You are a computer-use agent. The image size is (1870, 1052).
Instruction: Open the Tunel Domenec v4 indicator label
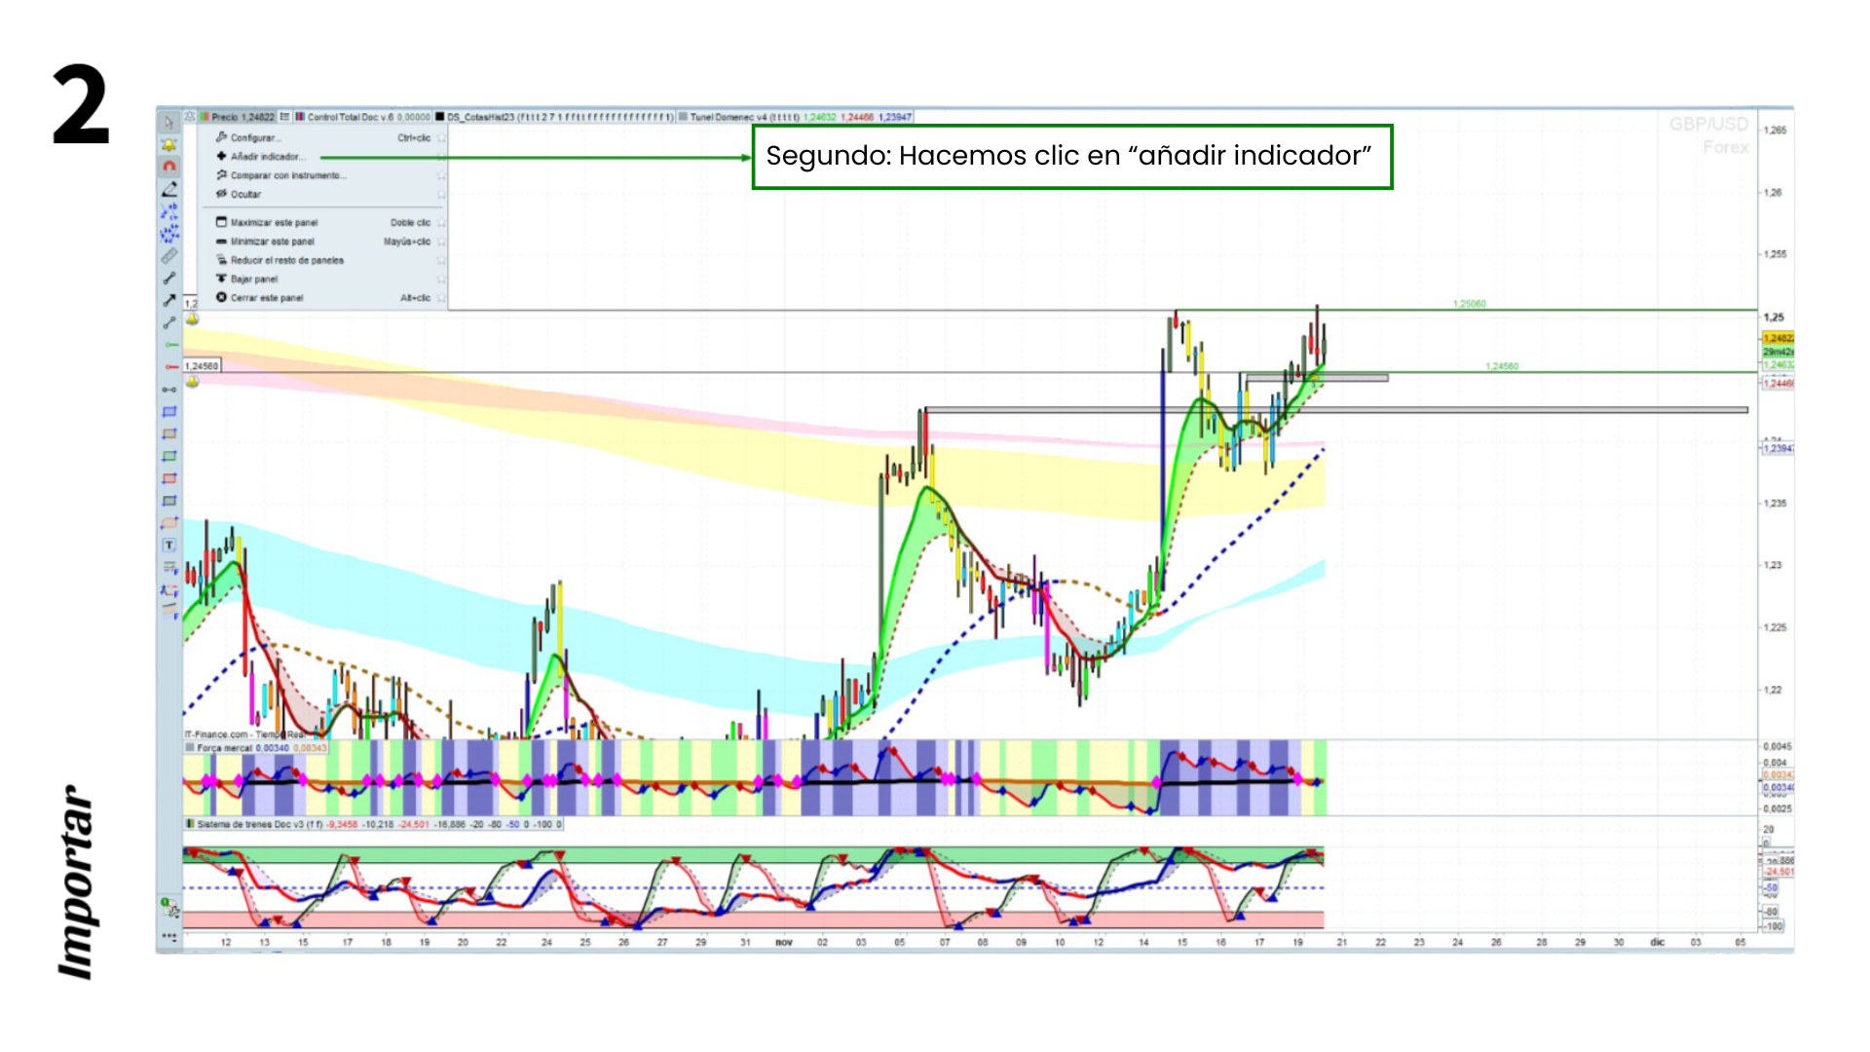click(740, 117)
